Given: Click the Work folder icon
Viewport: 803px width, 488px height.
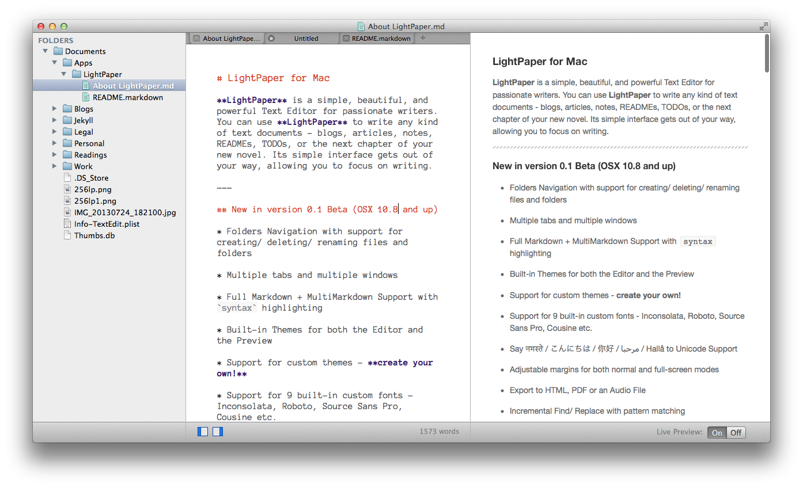Looking at the screenshot, I should [x=67, y=166].
